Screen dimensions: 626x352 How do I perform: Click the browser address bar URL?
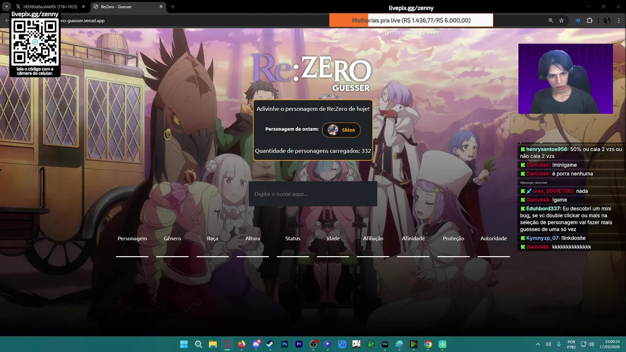pos(83,21)
